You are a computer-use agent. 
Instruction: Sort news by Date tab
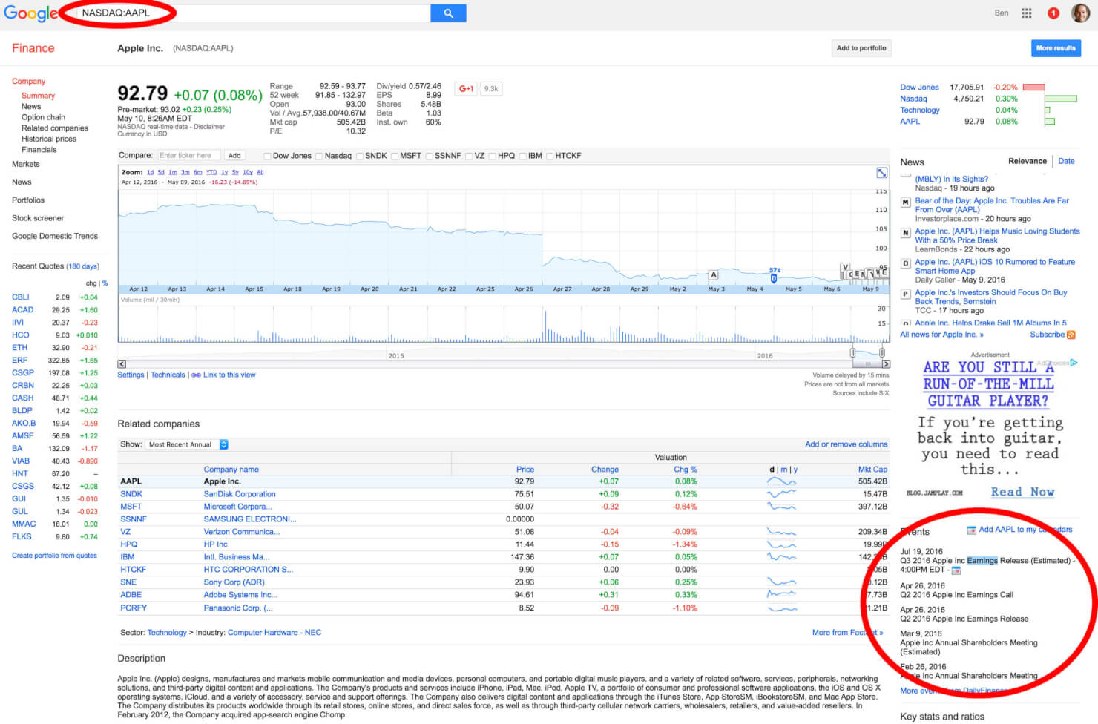tap(1066, 161)
